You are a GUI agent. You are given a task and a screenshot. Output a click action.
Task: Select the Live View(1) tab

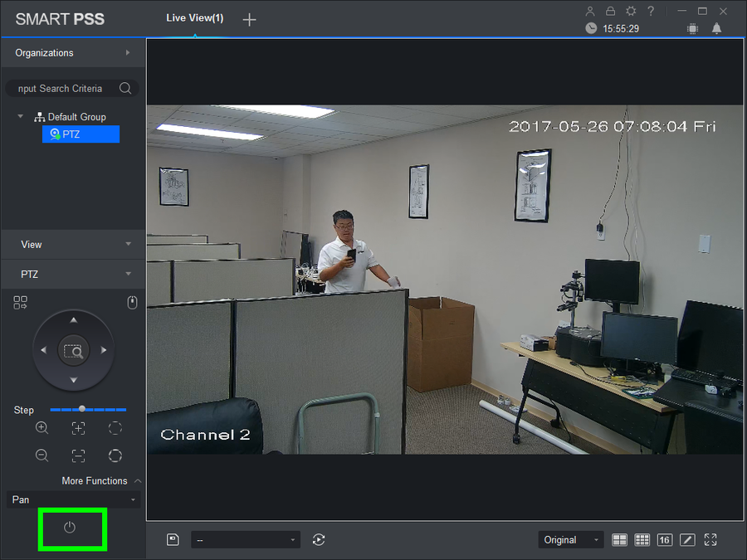click(195, 18)
